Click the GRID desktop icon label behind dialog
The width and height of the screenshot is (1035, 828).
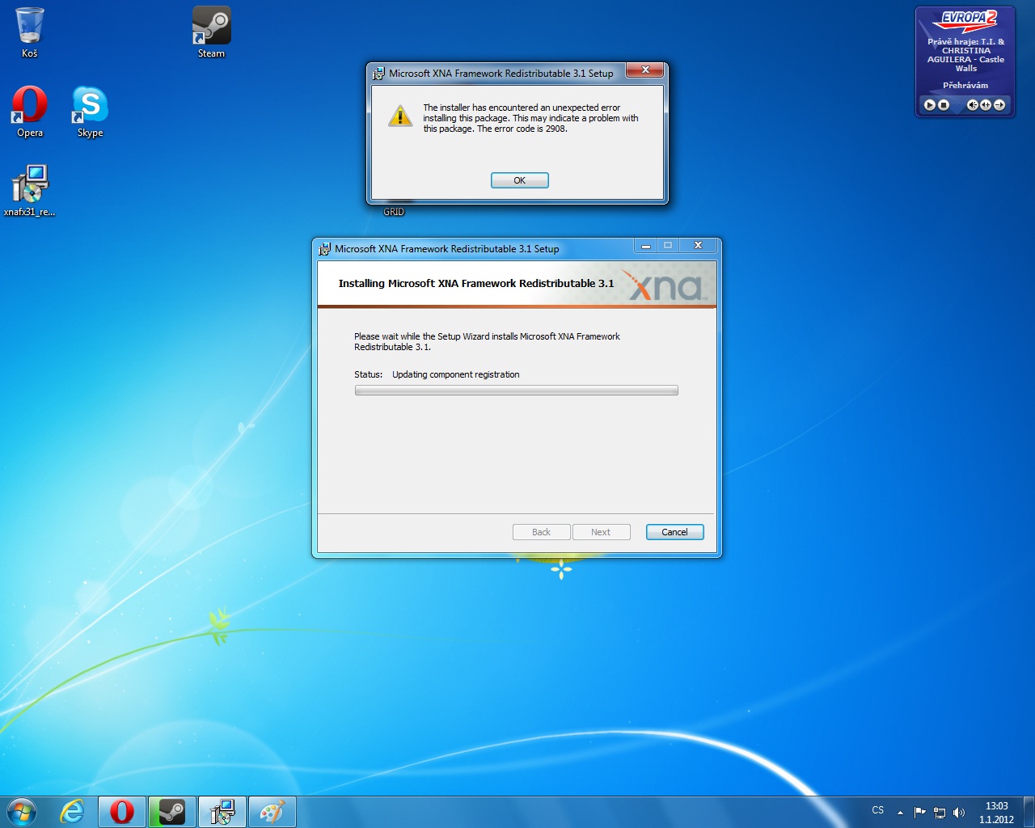coord(394,212)
